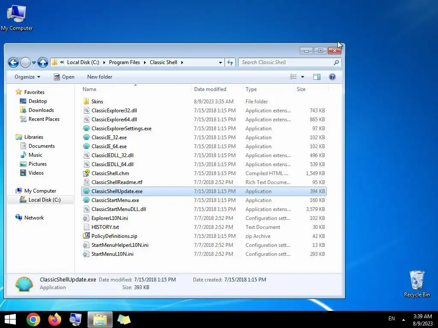The image size is (438, 328).
Task: Click My Computer desktop icon
Action: [x=17, y=18]
